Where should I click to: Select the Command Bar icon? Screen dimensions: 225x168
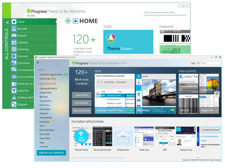pos(14,77)
